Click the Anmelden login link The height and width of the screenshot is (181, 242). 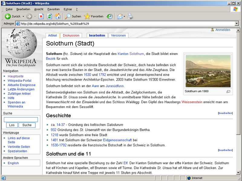(x=223, y=30)
